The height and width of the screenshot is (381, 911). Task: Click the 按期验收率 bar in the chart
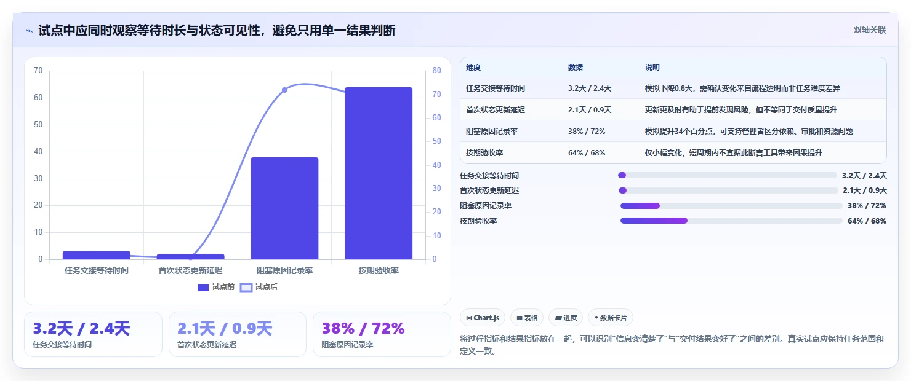point(379,173)
